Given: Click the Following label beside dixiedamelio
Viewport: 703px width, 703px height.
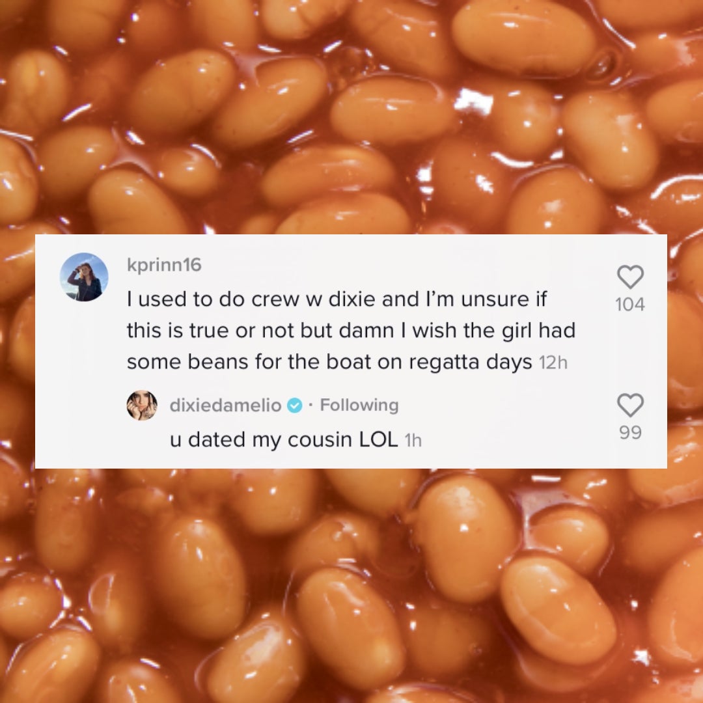Looking at the screenshot, I should pos(359,405).
